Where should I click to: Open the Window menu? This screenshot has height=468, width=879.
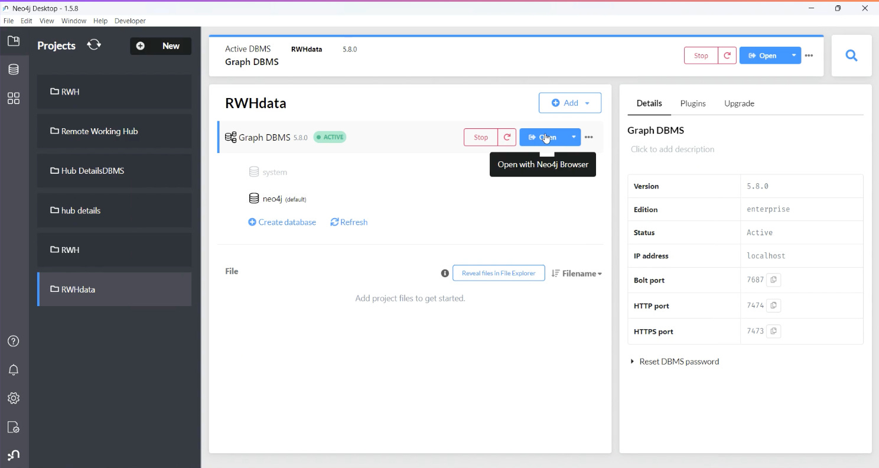click(x=74, y=21)
